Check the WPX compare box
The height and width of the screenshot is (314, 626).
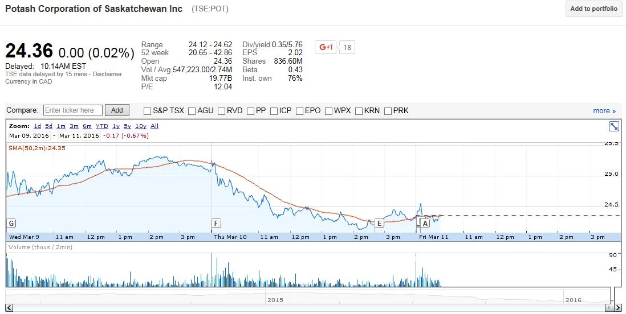pyautogui.click(x=328, y=111)
